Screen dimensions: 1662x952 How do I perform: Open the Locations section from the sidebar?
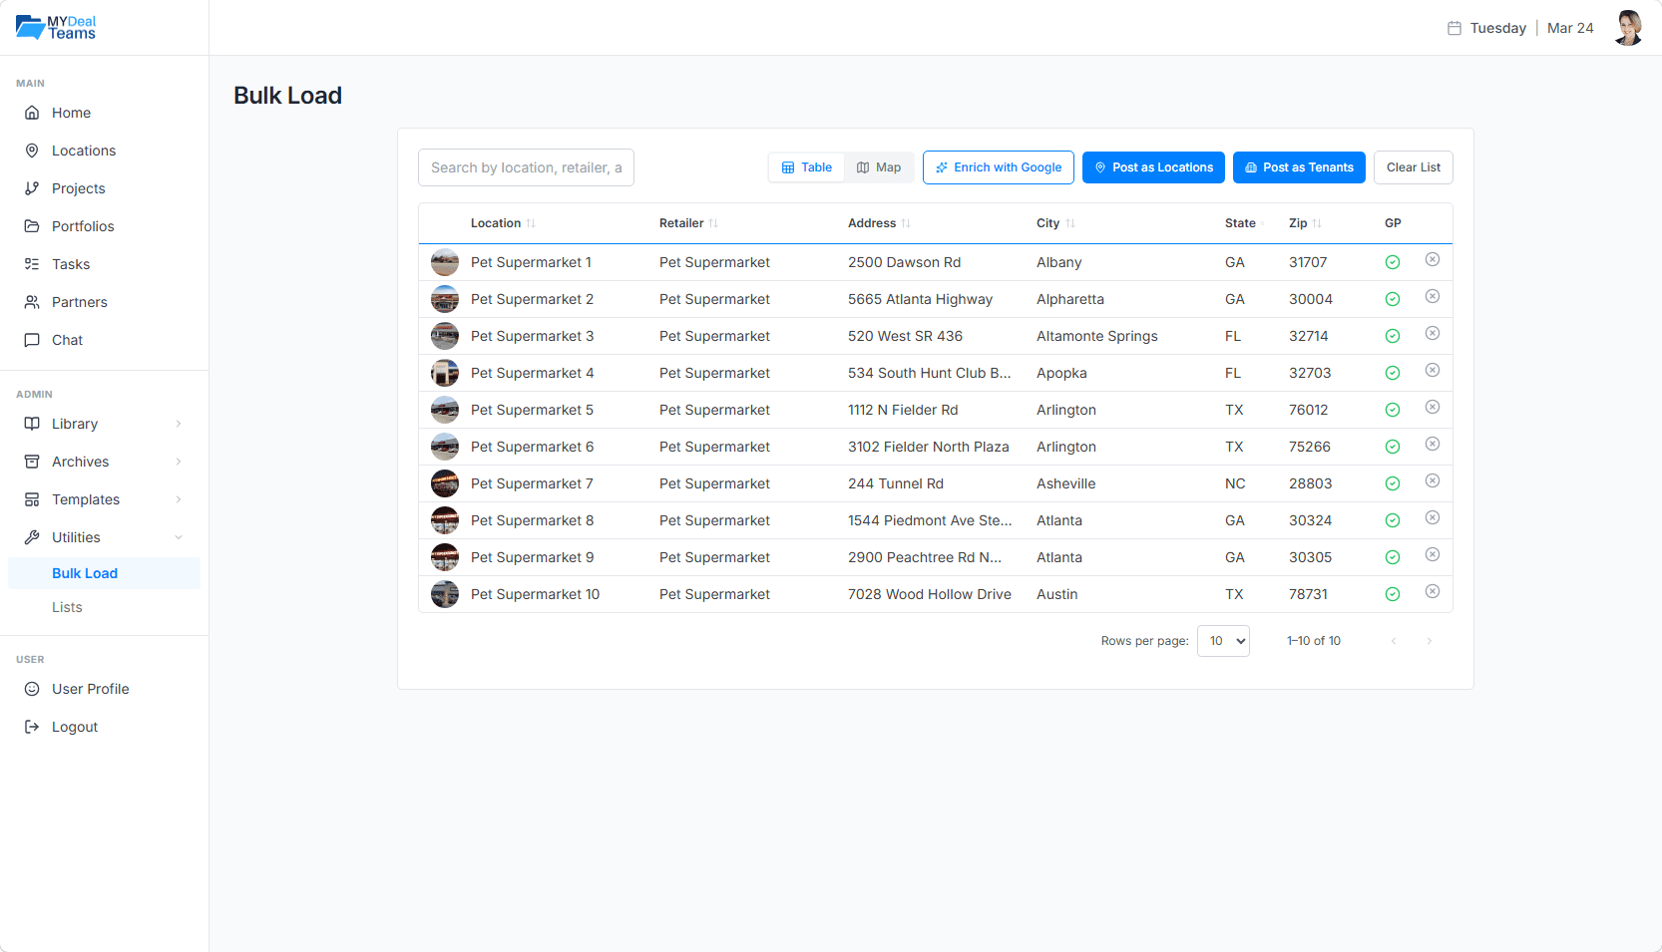coord(83,151)
